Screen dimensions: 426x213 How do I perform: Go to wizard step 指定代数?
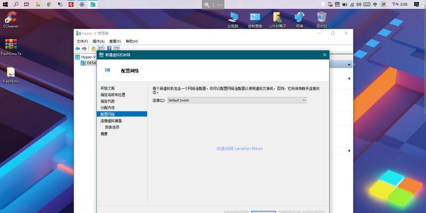(108, 101)
